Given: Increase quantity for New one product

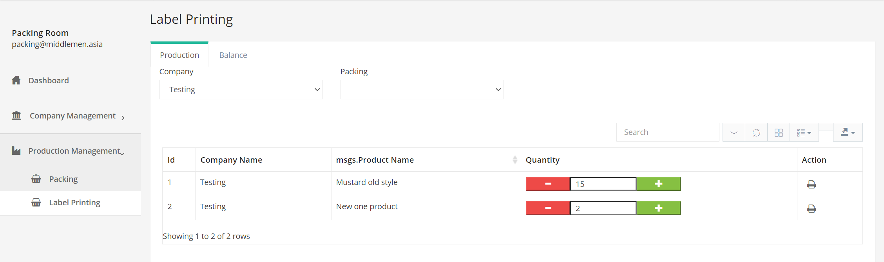Looking at the screenshot, I should (x=659, y=208).
